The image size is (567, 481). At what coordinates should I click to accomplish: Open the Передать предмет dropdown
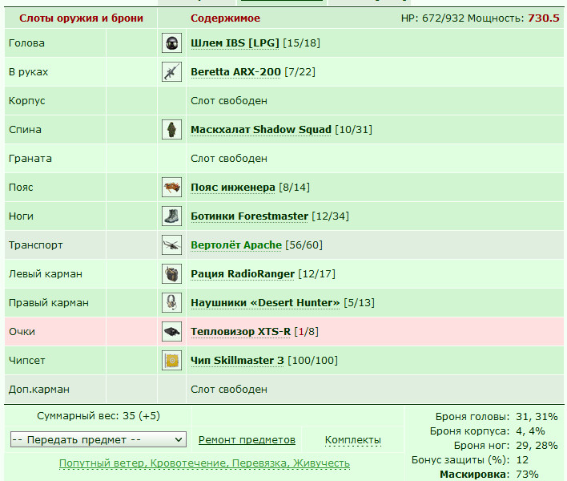pyautogui.click(x=99, y=439)
